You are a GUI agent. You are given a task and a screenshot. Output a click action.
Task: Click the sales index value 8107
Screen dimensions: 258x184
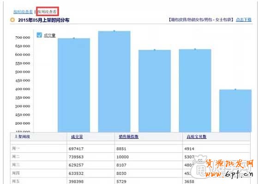click(x=121, y=165)
